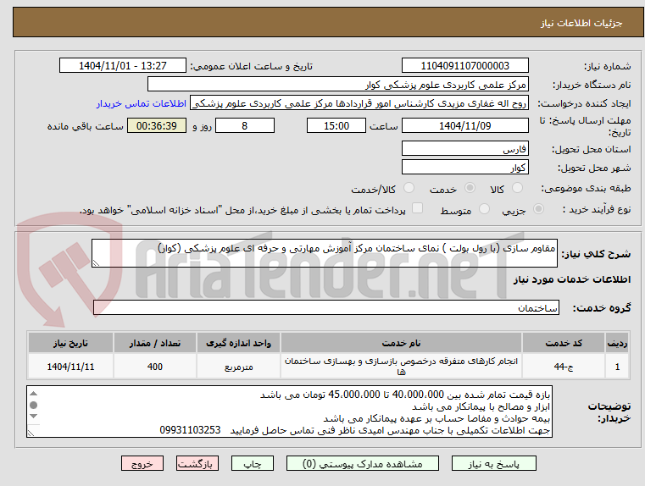Click the چاپ print button
The height and width of the screenshot is (486, 645).
253,463
